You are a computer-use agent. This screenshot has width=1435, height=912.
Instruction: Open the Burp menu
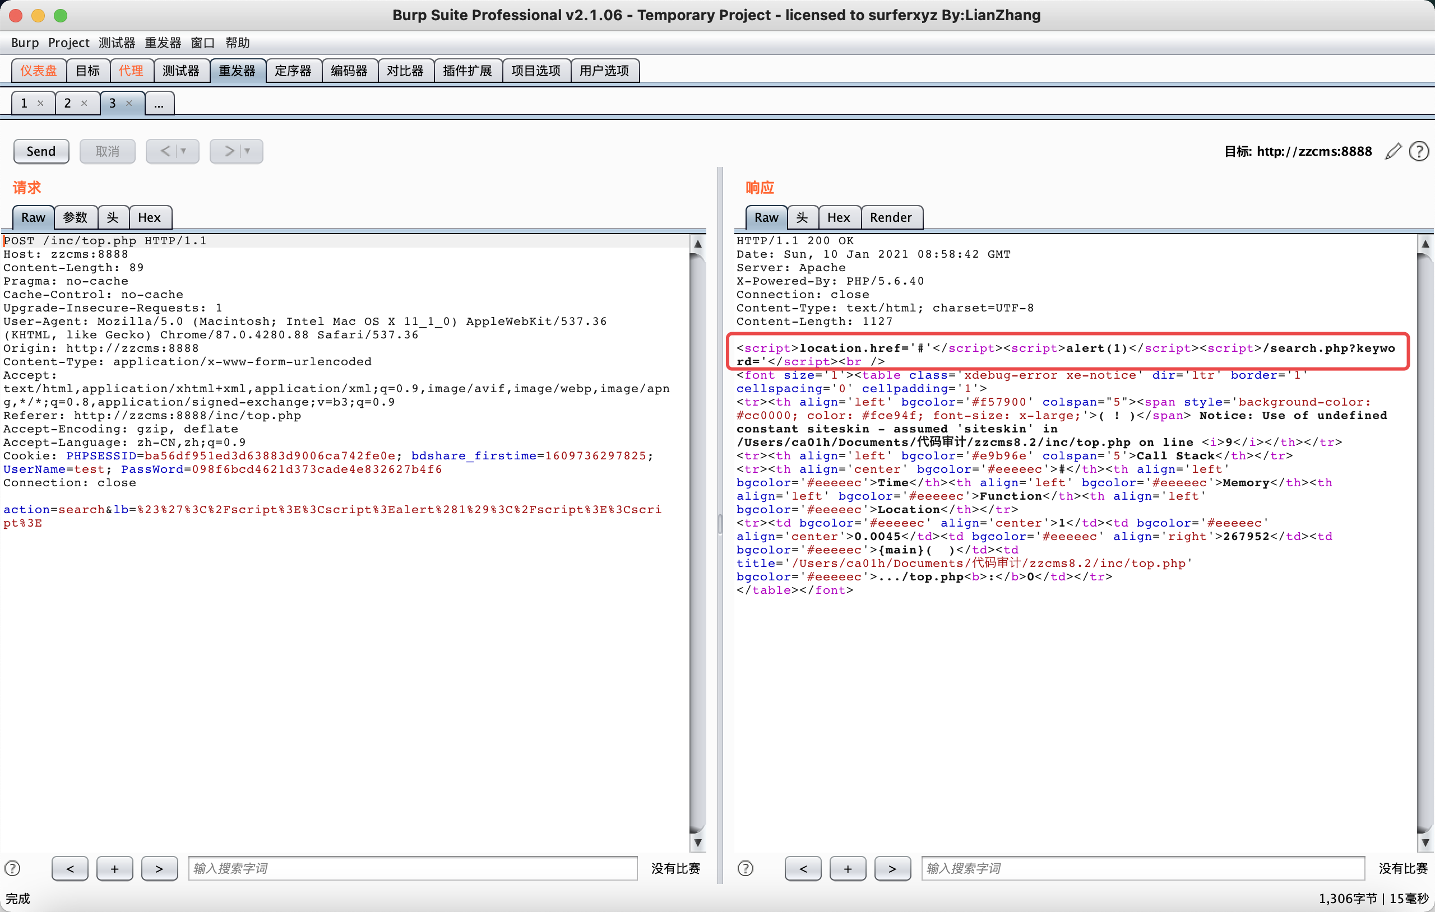(x=25, y=43)
